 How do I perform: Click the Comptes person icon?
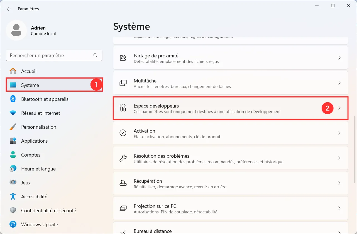(x=13, y=155)
